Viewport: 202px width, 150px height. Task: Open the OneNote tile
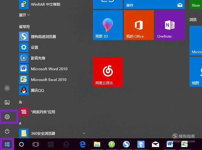[x=170, y=25]
